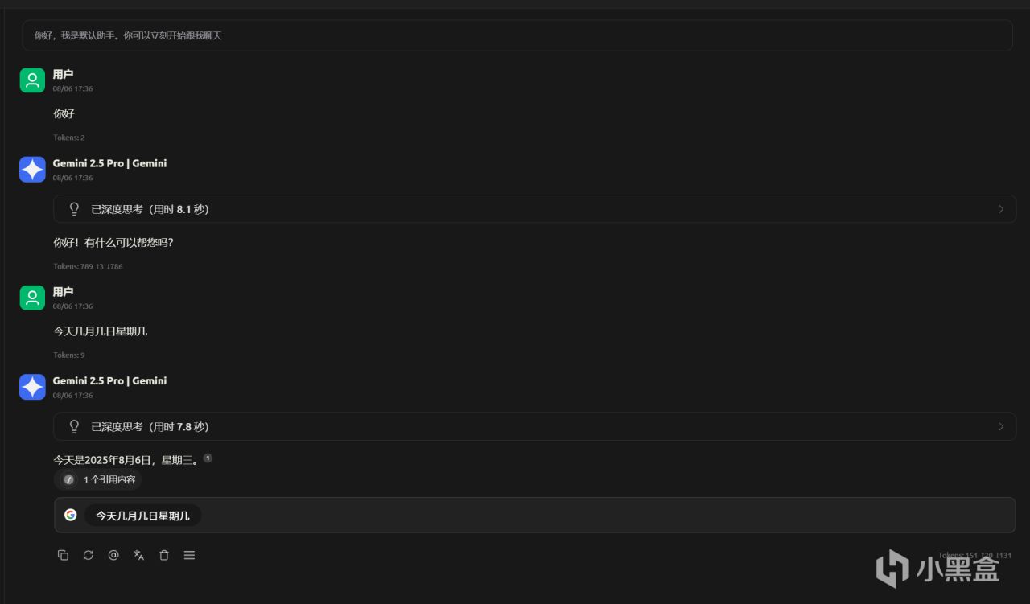Click Gemini avatar on the 你好！reply
Viewport: 1030px width, 604px height.
click(32, 170)
